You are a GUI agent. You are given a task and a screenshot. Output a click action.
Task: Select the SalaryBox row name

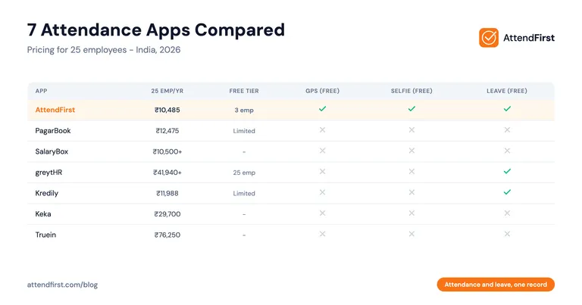coord(52,151)
